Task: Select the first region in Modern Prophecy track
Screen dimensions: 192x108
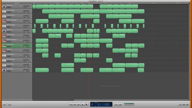Action: click(42, 41)
